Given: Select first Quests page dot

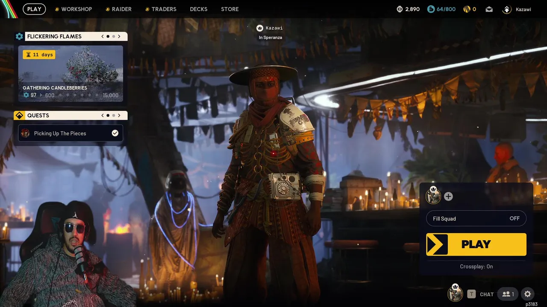Looking at the screenshot, I should point(108,115).
